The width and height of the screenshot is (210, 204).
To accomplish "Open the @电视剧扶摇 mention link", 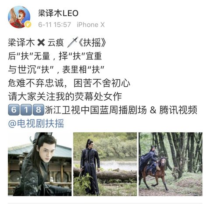I will tap(36, 123).
